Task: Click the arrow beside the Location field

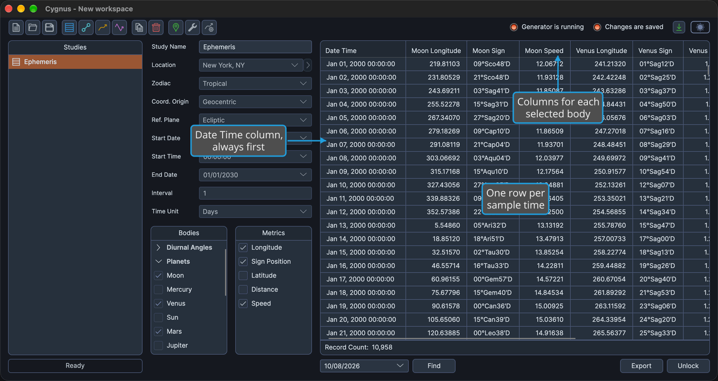Action: 308,65
